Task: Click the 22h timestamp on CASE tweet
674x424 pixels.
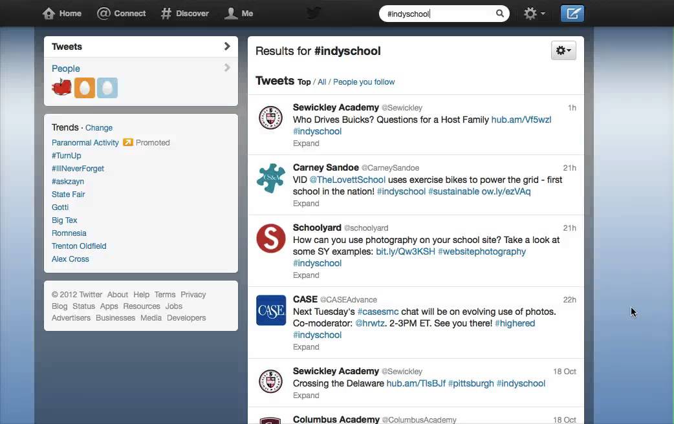Action: (570, 300)
